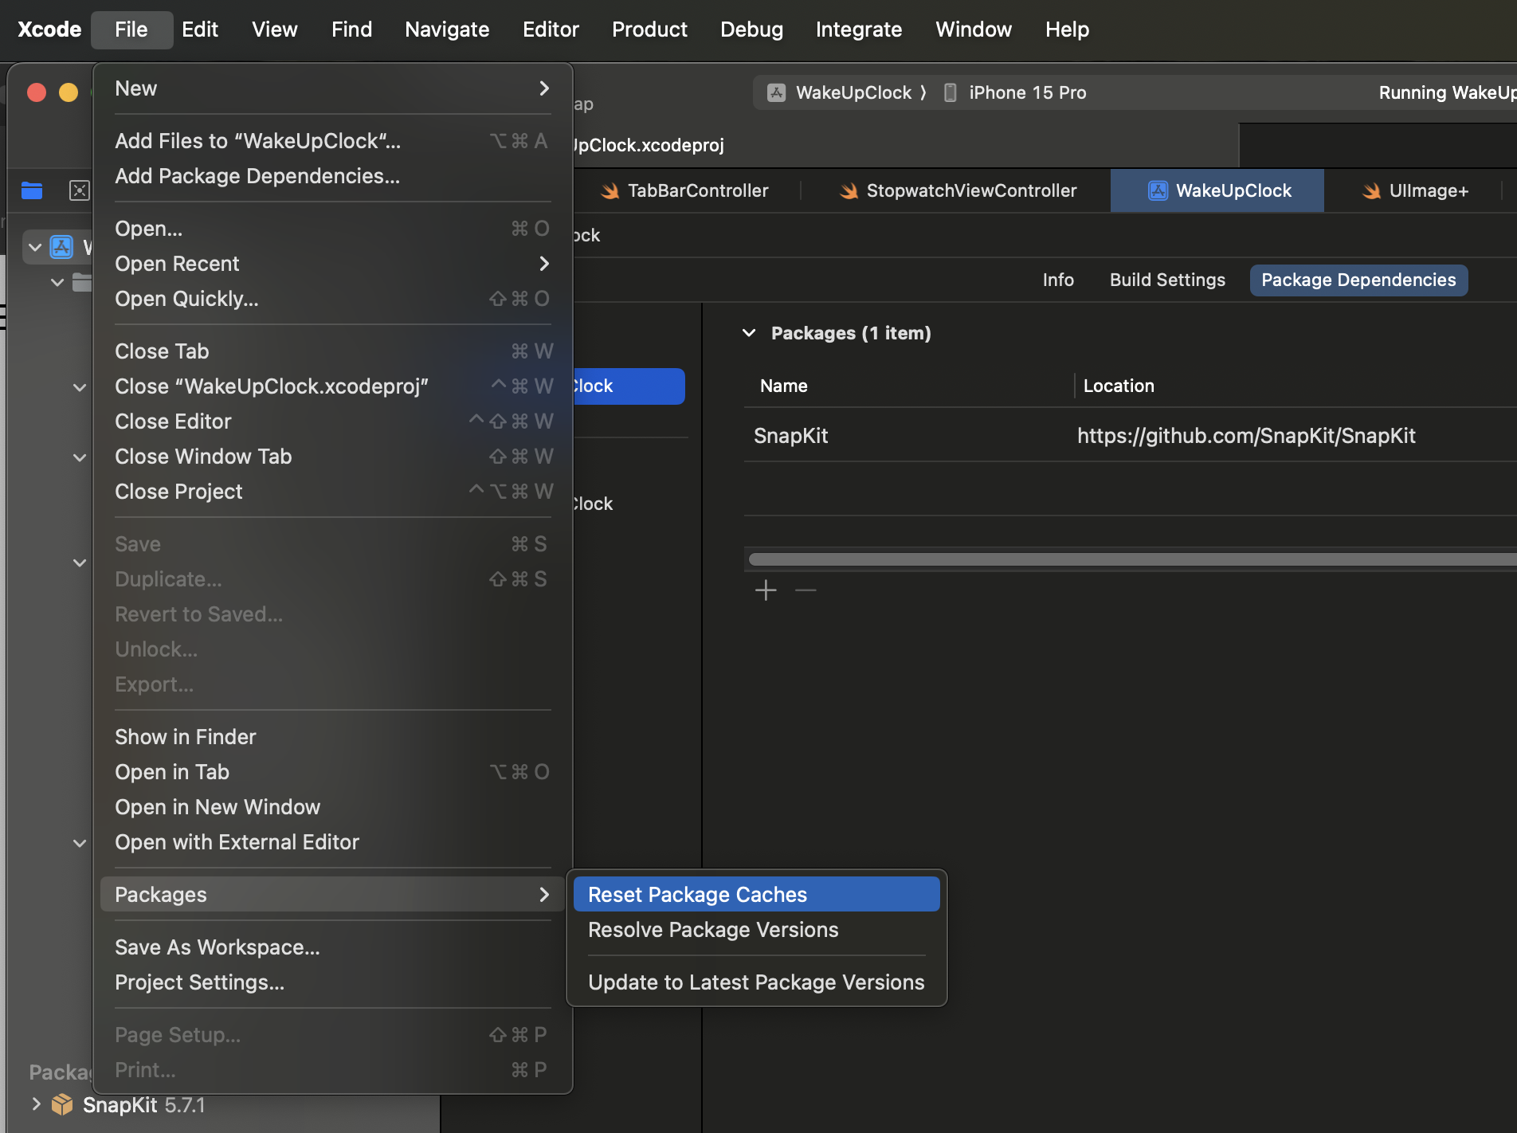Open the Source Control navigator icon

(80, 190)
